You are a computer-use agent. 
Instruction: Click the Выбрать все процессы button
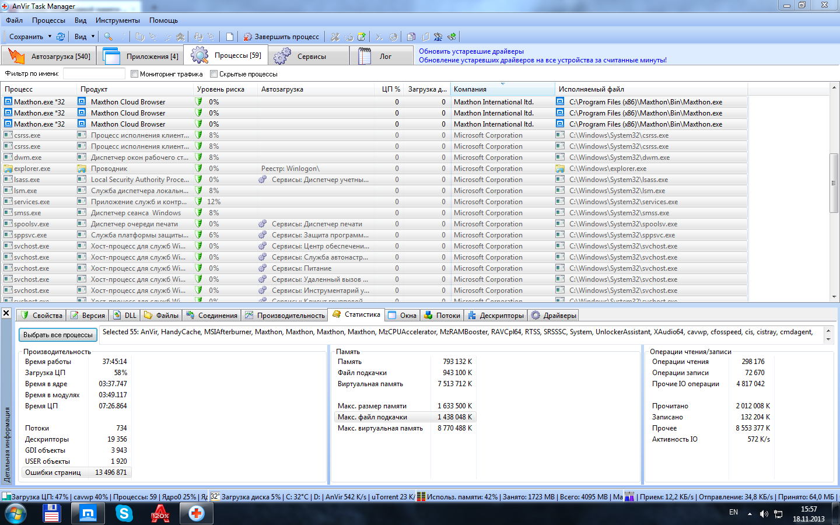tap(58, 335)
